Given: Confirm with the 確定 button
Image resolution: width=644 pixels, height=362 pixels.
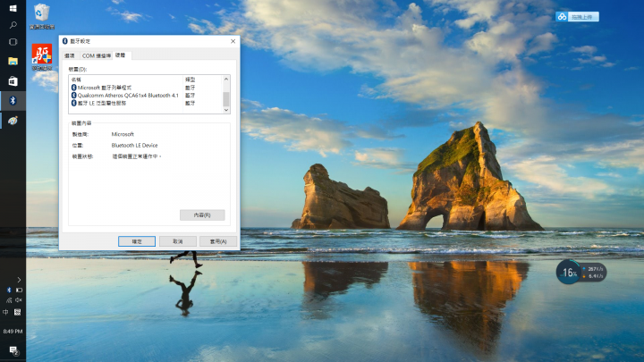Looking at the screenshot, I should (x=137, y=241).
